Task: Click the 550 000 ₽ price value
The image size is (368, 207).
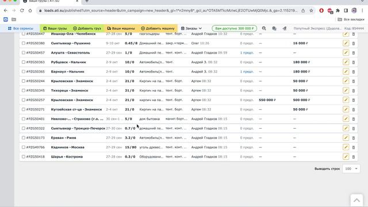Action: pos(267,100)
